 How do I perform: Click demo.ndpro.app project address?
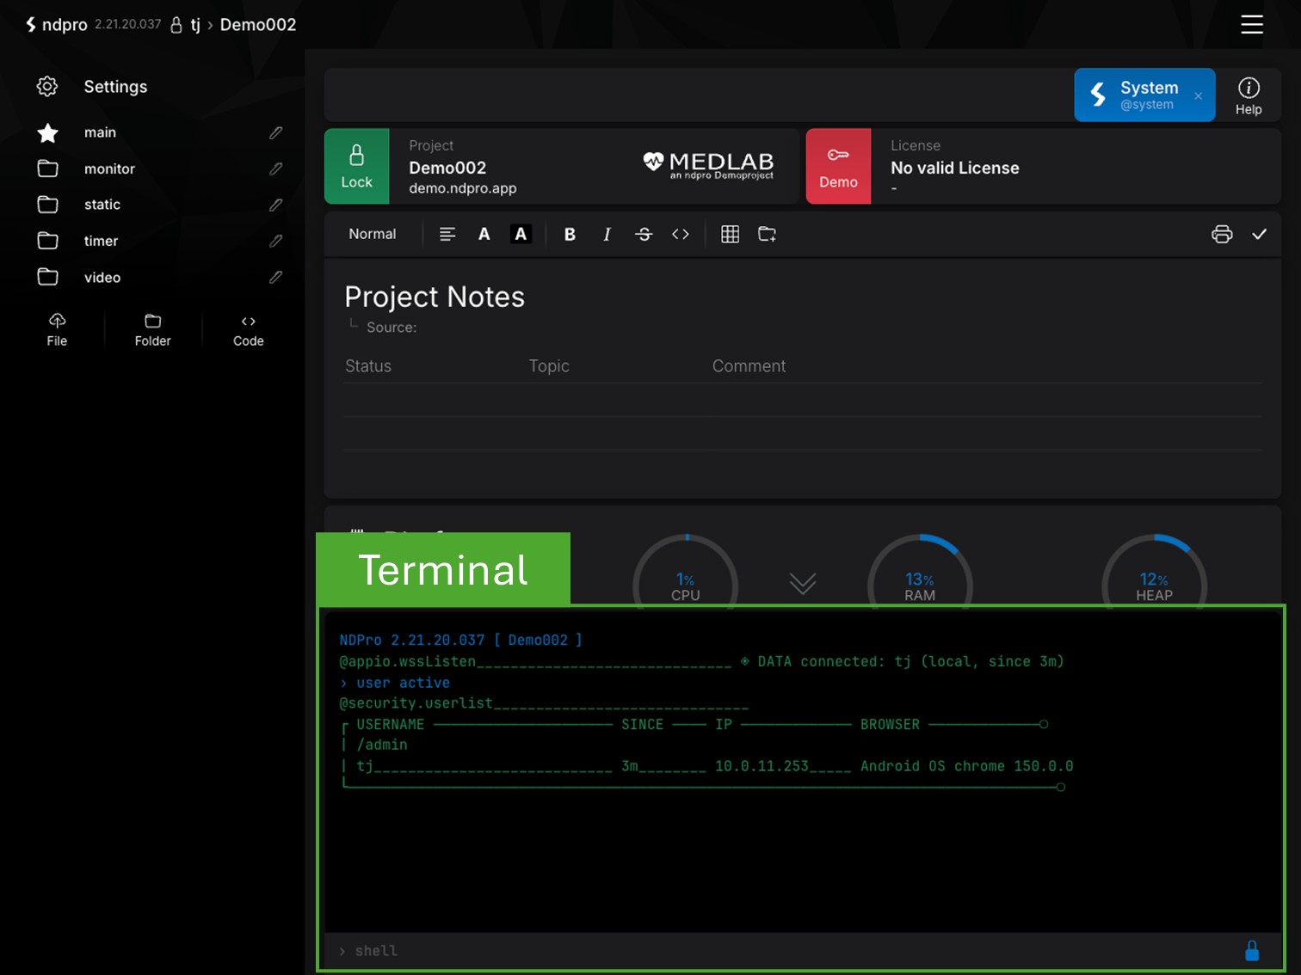463,188
